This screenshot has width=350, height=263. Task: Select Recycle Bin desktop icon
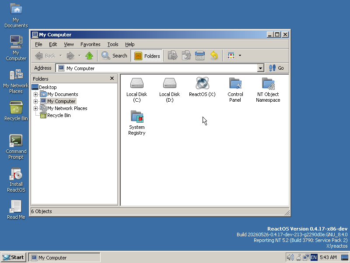(16, 111)
